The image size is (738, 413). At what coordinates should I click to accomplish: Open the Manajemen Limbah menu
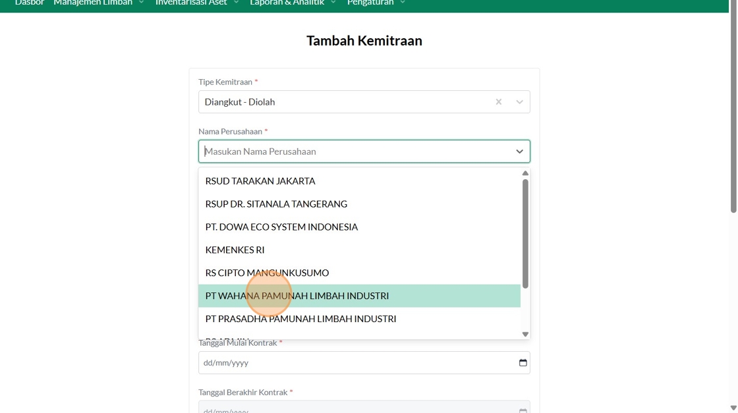[93, 3]
